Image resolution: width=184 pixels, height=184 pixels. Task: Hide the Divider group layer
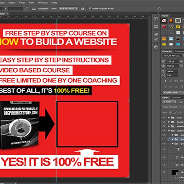point(164,122)
